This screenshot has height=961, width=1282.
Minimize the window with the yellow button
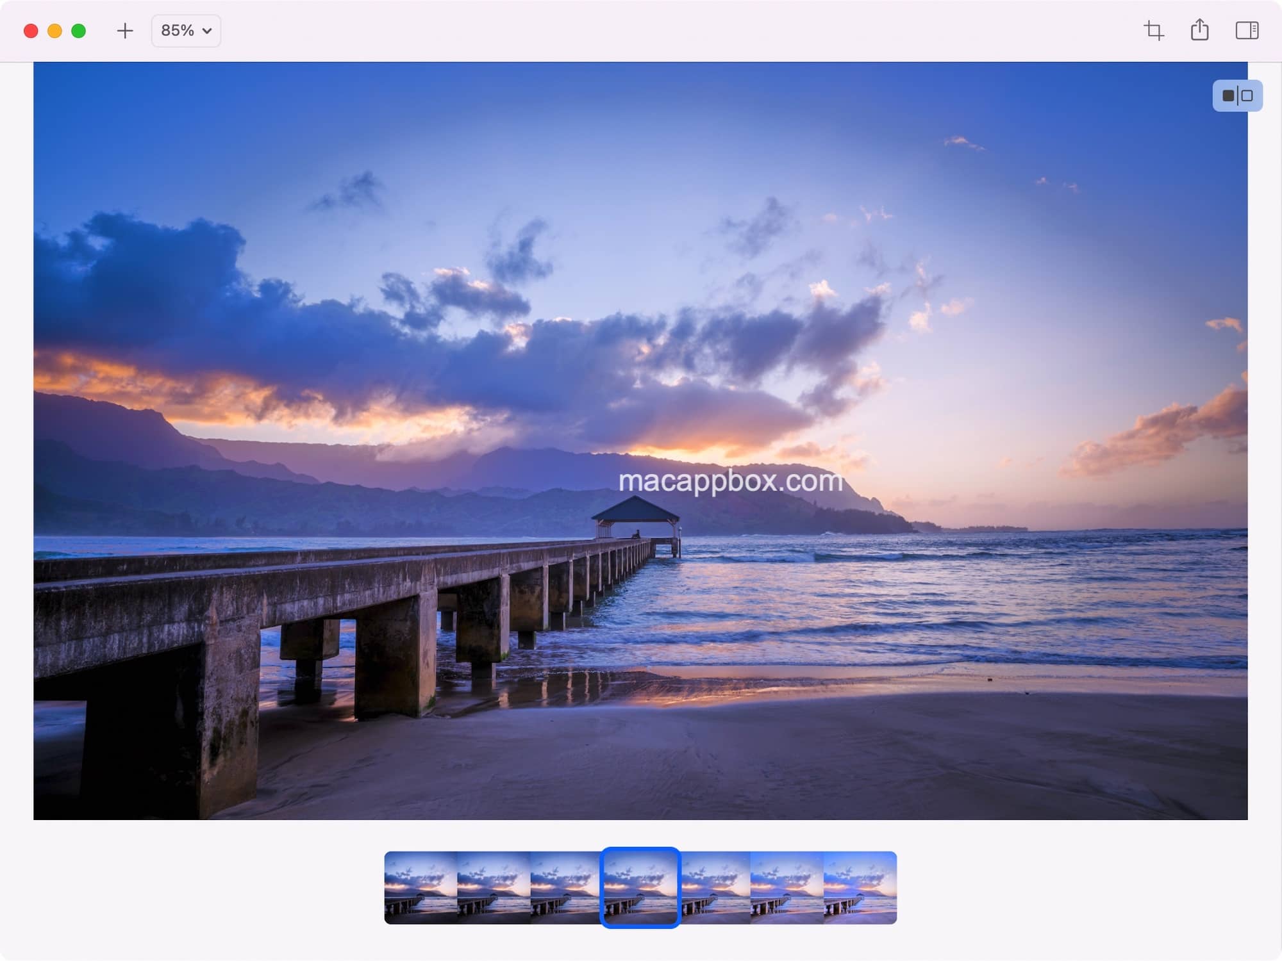54,31
